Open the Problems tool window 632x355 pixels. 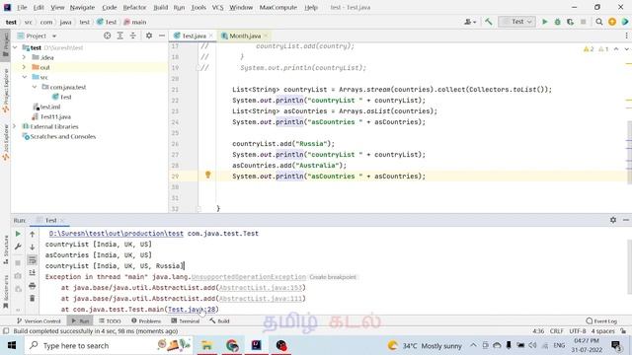146,320
